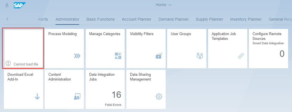Viewport: 292px width, 112px height.
Task: Click the Data Sharing Management gear icon
Action: coord(159,96)
